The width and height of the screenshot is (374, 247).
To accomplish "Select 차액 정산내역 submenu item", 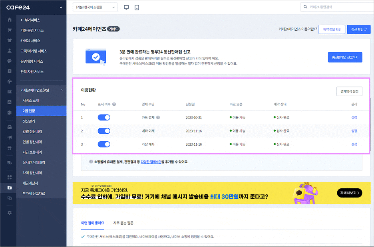I will click(32, 173).
